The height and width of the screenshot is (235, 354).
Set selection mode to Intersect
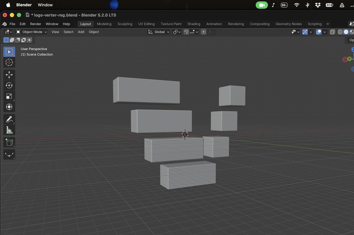(29, 40)
